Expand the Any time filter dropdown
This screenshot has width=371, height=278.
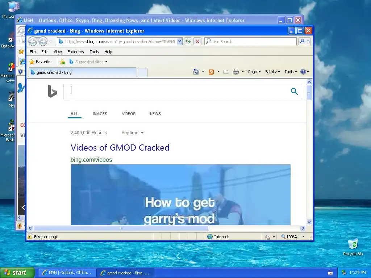click(133, 133)
